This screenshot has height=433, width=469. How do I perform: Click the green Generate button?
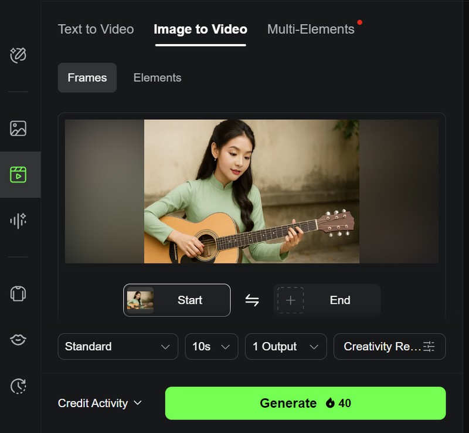[305, 403]
